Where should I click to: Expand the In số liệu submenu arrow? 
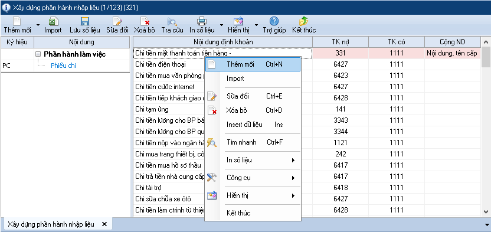(293, 161)
